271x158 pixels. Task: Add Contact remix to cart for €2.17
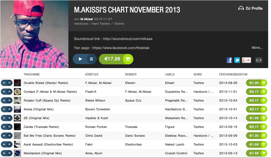256,92
